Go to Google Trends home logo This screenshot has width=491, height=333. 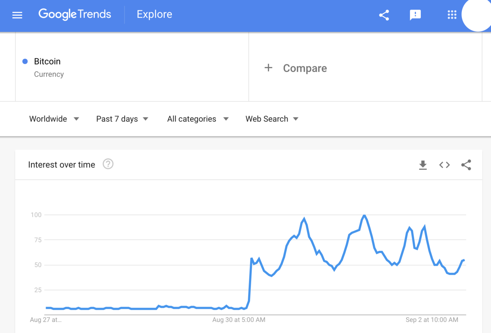click(x=75, y=15)
